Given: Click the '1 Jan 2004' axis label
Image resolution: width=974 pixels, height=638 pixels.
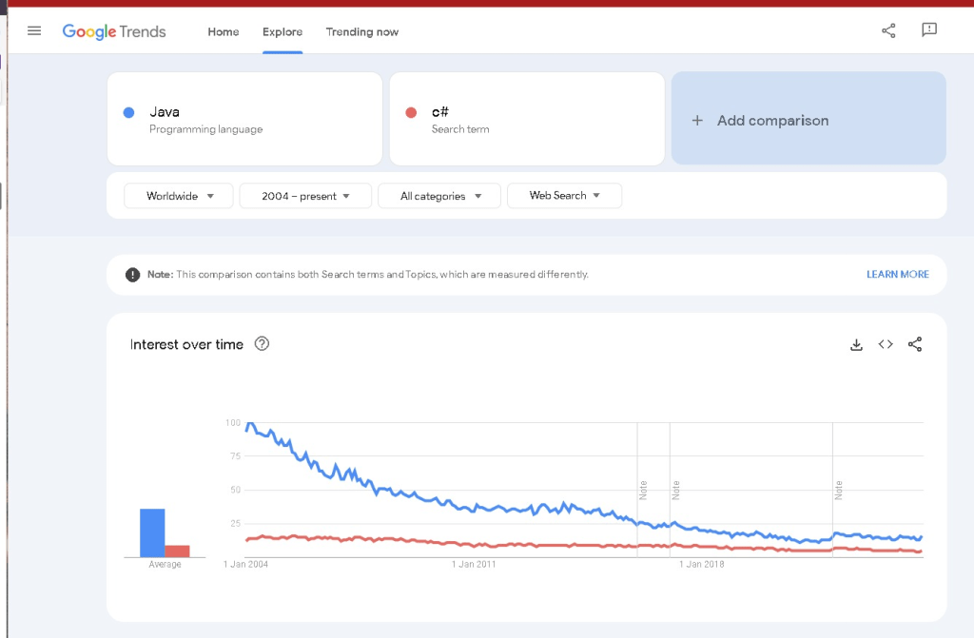Looking at the screenshot, I should tap(246, 564).
